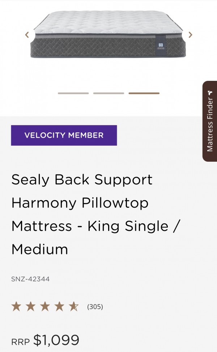Click the Sealy brand tag on mattress

click(161, 46)
